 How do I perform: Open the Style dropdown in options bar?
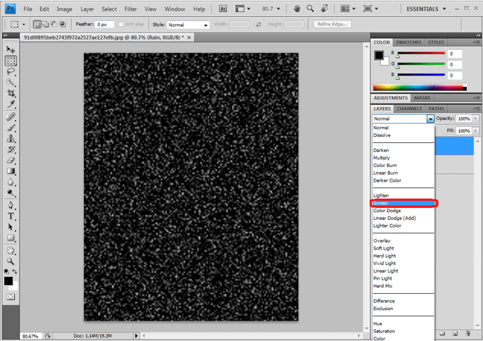pos(188,25)
